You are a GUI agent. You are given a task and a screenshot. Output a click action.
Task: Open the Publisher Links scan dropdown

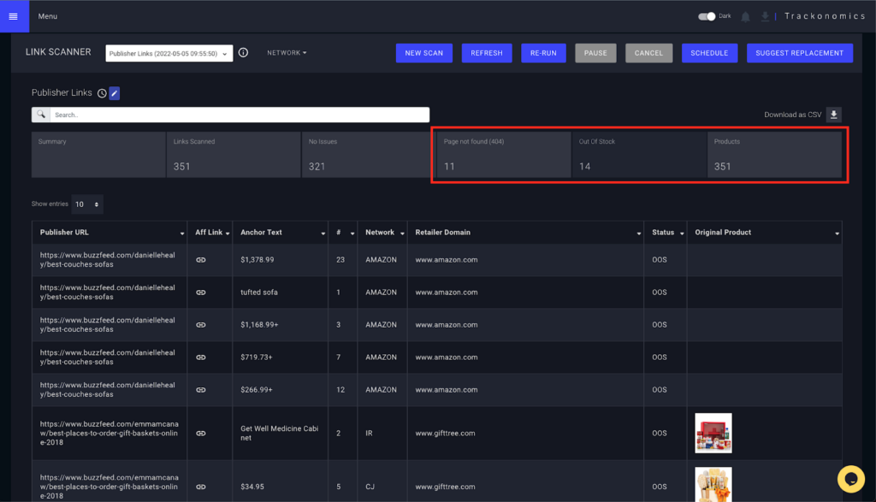[x=169, y=53]
